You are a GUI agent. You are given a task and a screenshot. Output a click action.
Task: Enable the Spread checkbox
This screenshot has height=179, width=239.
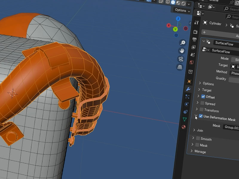click(x=202, y=103)
